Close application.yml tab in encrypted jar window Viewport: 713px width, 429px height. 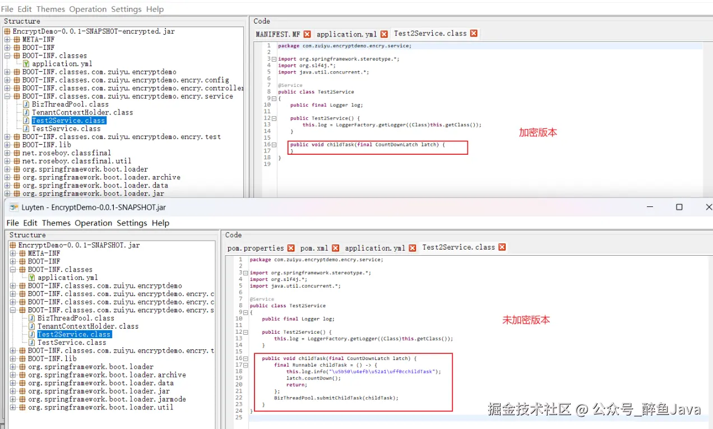coord(384,34)
